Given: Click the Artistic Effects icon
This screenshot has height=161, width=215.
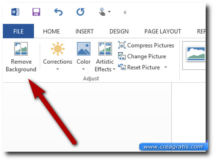Looking at the screenshot, I should point(105,49).
